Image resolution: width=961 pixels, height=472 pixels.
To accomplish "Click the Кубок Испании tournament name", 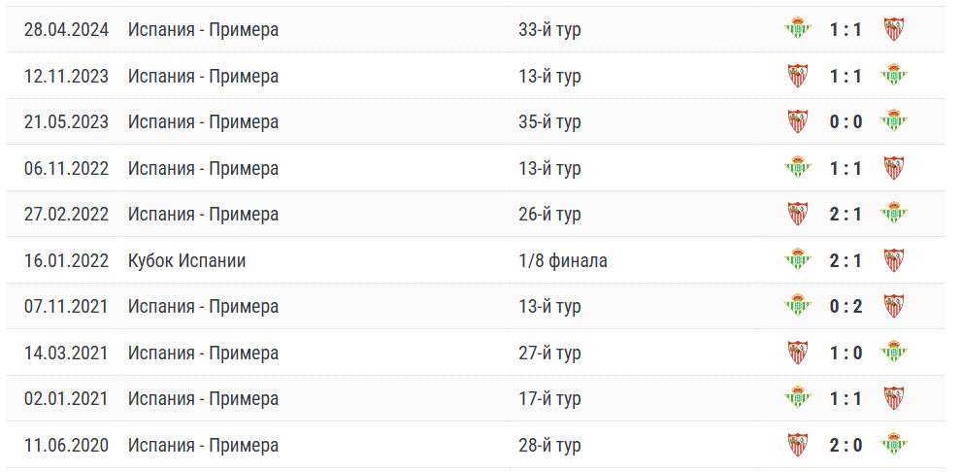I will coord(186,260).
